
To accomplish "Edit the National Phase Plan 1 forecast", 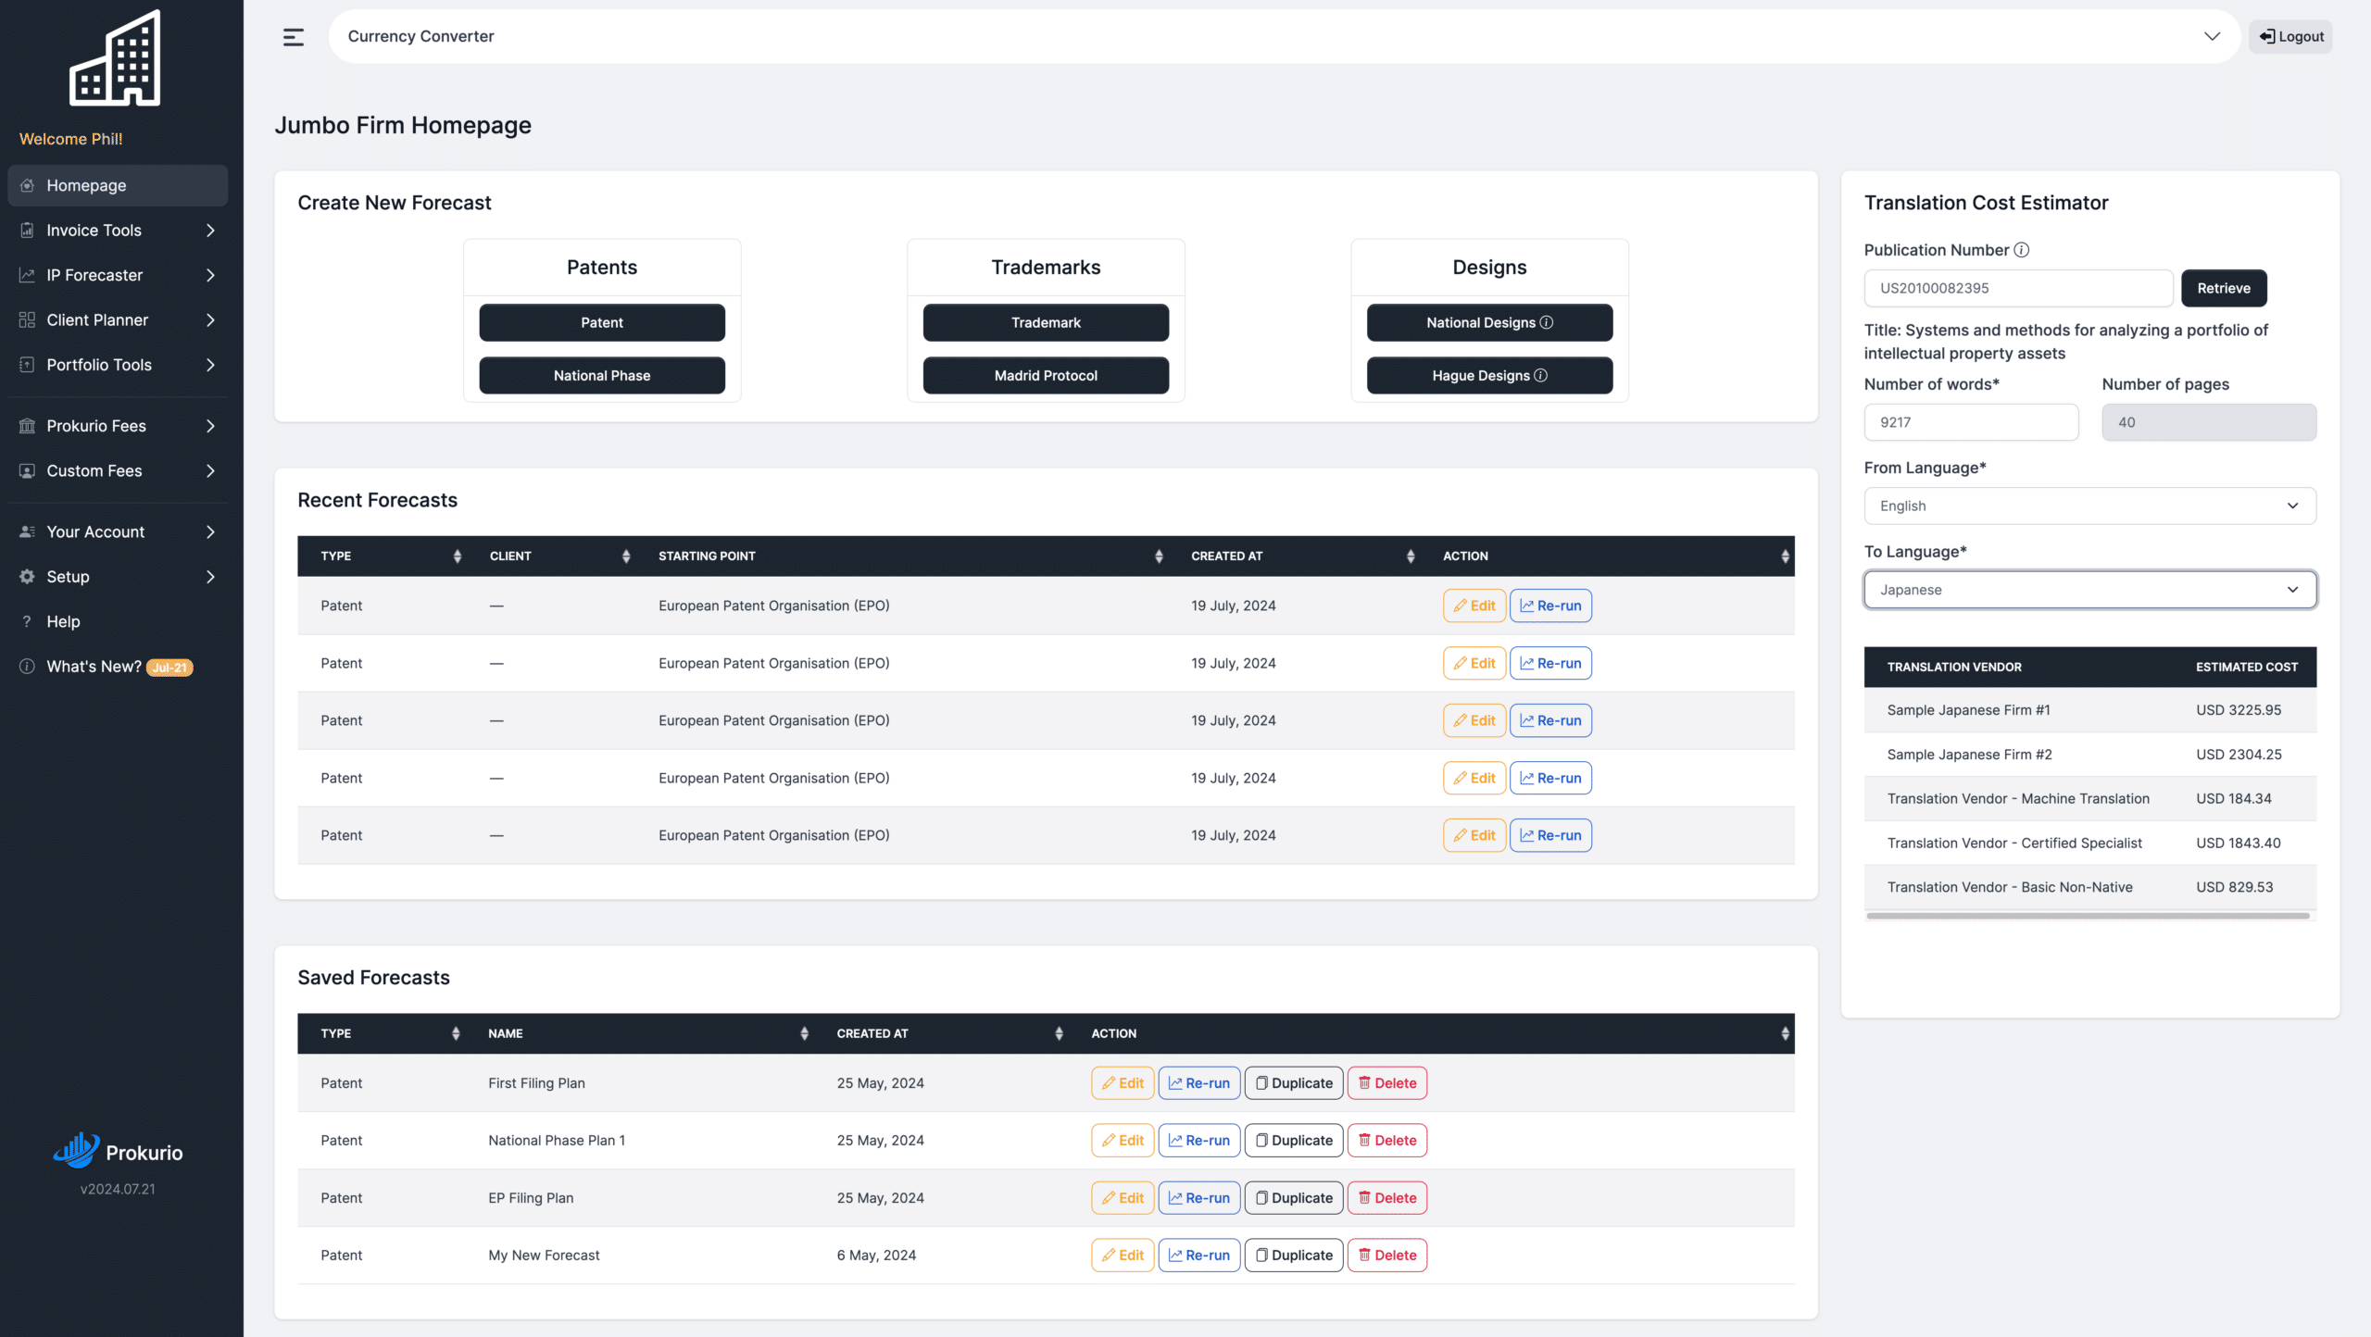I will click(1123, 1141).
